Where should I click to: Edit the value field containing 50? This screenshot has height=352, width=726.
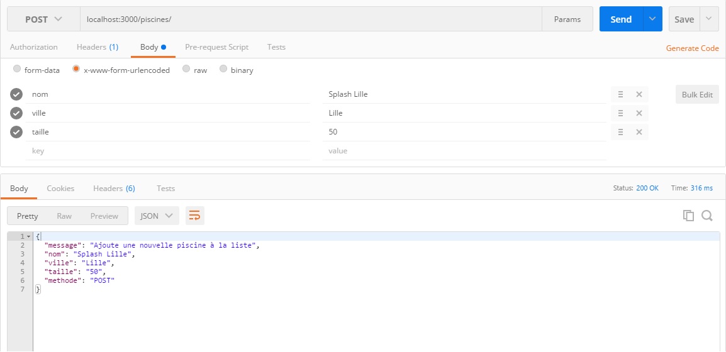tap(464, 132)
